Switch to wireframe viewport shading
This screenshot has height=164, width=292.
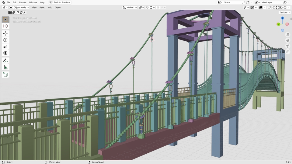tap(274, 7)
